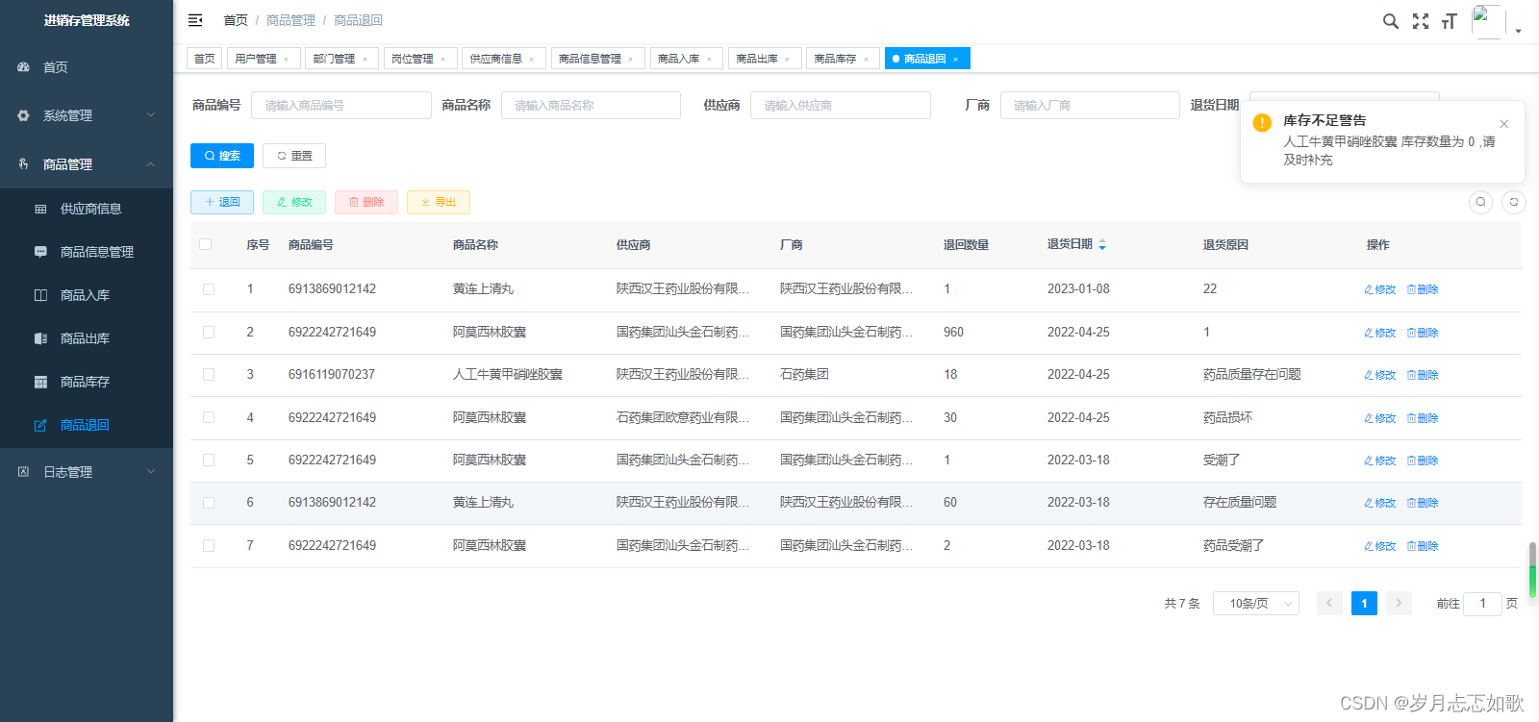The width and height of the screenshot is (1539, 722).
Task: Close the 商品库存 tab
Action: (866, 60)
